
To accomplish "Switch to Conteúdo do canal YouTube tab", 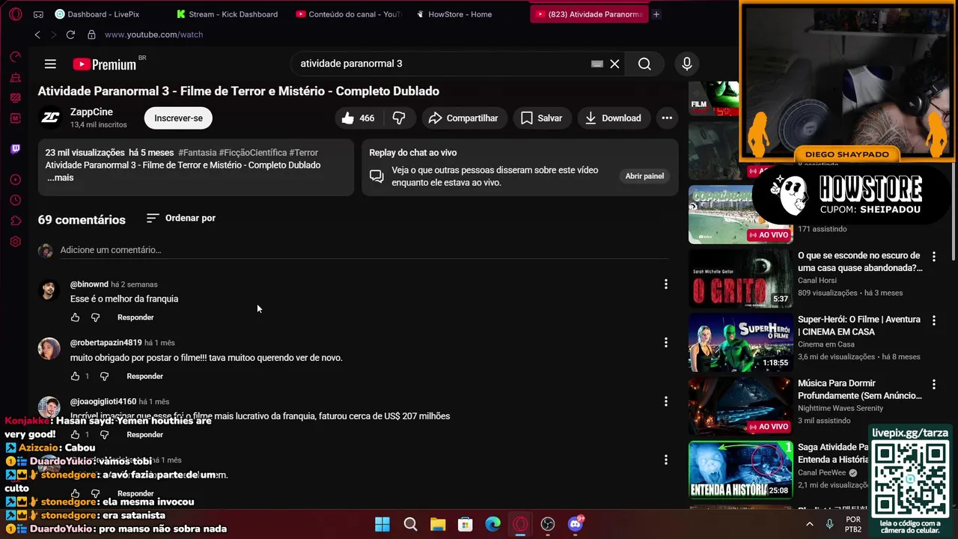I will click(x=349, y=14).
